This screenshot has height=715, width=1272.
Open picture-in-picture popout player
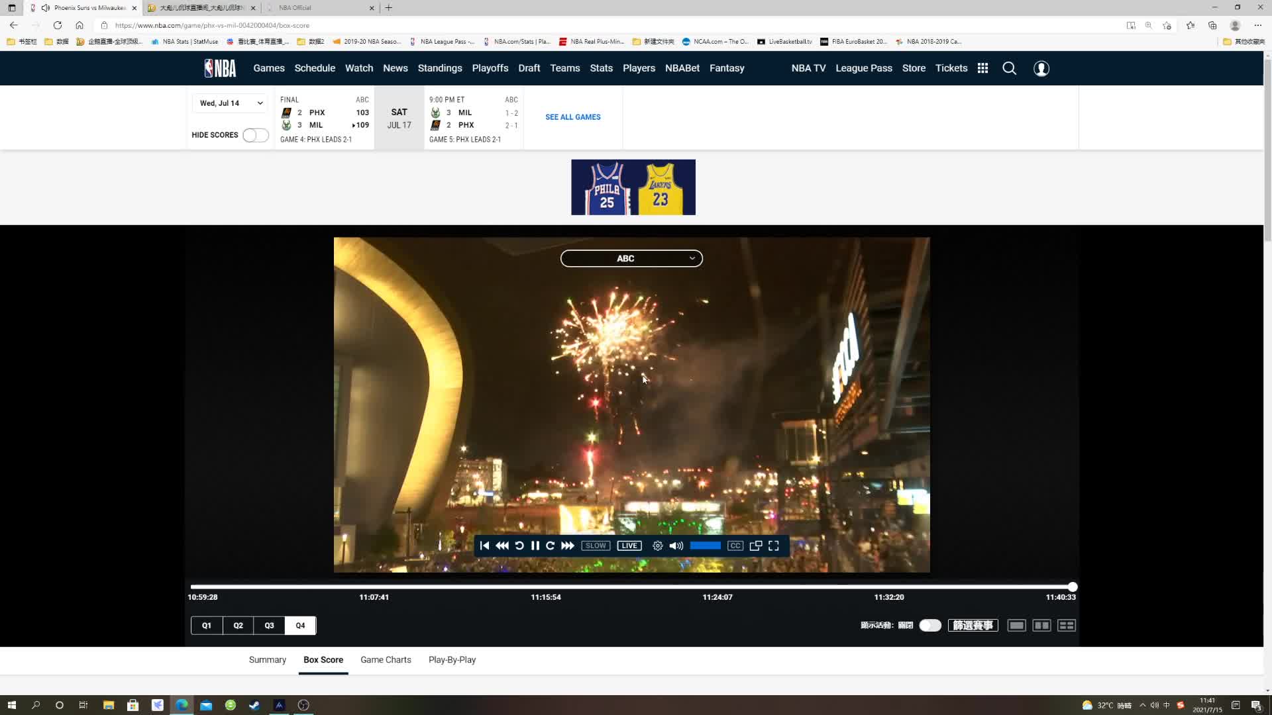(x=755, y=546)
